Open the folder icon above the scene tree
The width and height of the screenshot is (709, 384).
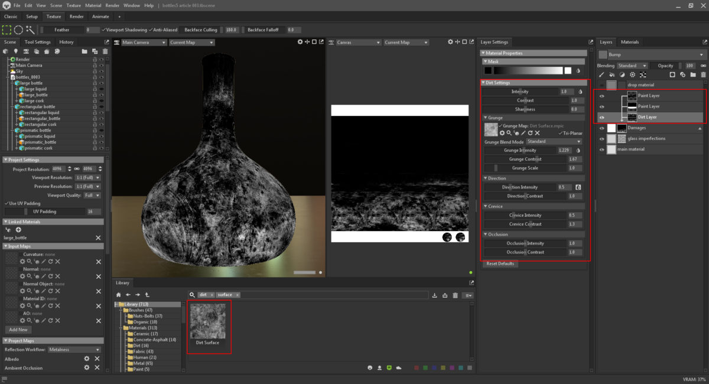(85, 51)
